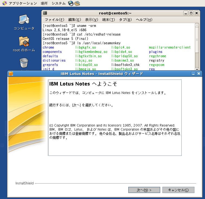Click 'regxpcom' in terminal listing
The height and width of the screenshot is (199, 205).
point(157,65)
